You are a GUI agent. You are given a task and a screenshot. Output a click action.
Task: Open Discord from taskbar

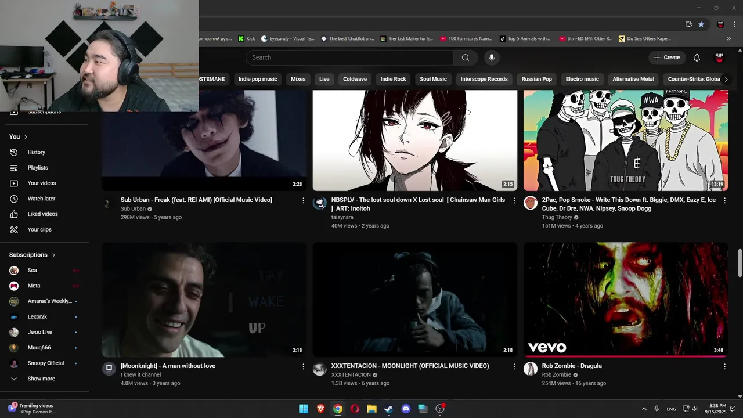click(406, 409)
